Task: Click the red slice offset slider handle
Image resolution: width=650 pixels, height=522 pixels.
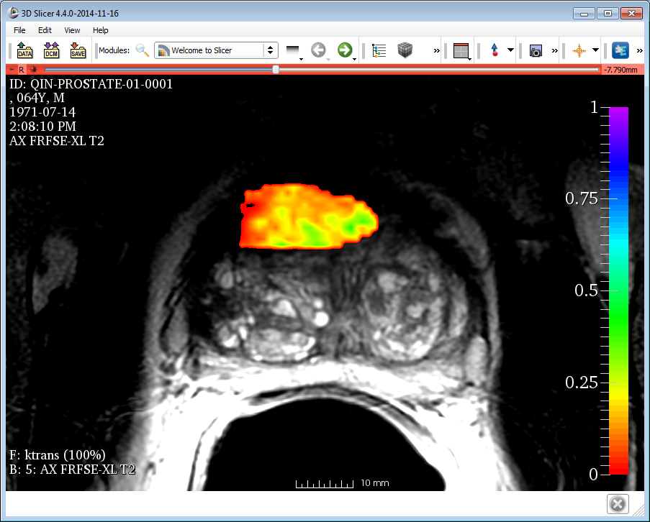Action: click(x=276, y=70)
